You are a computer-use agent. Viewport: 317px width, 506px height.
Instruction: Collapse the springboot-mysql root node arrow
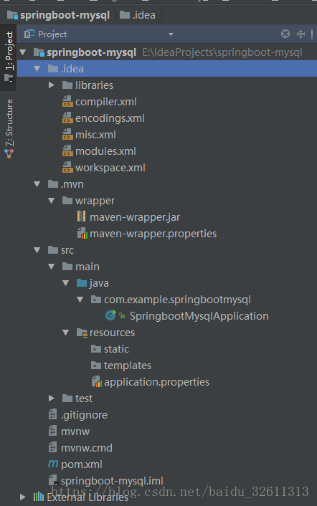23,52
